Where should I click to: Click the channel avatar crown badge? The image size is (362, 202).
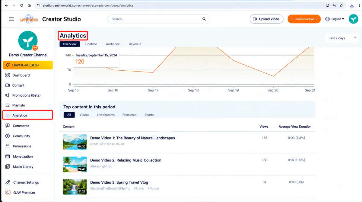(35, 48)
